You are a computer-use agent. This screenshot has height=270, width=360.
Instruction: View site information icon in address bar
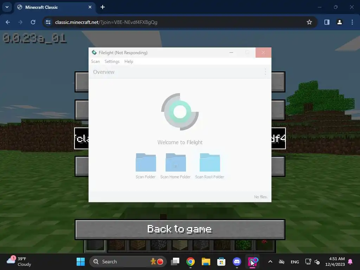tap(48, 22)
